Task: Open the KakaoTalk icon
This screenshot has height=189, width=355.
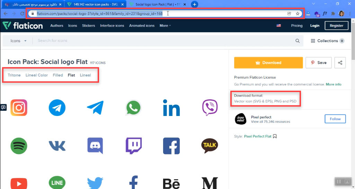Action: pyautogui.click(x=210, y=146)
